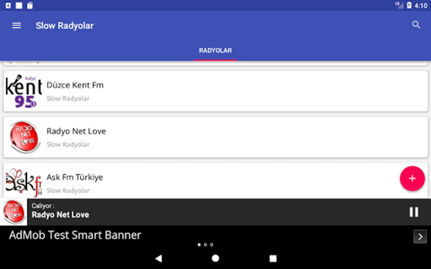Tap the ad banner arrow button
431x269 pixels.
tap(420, 237)
